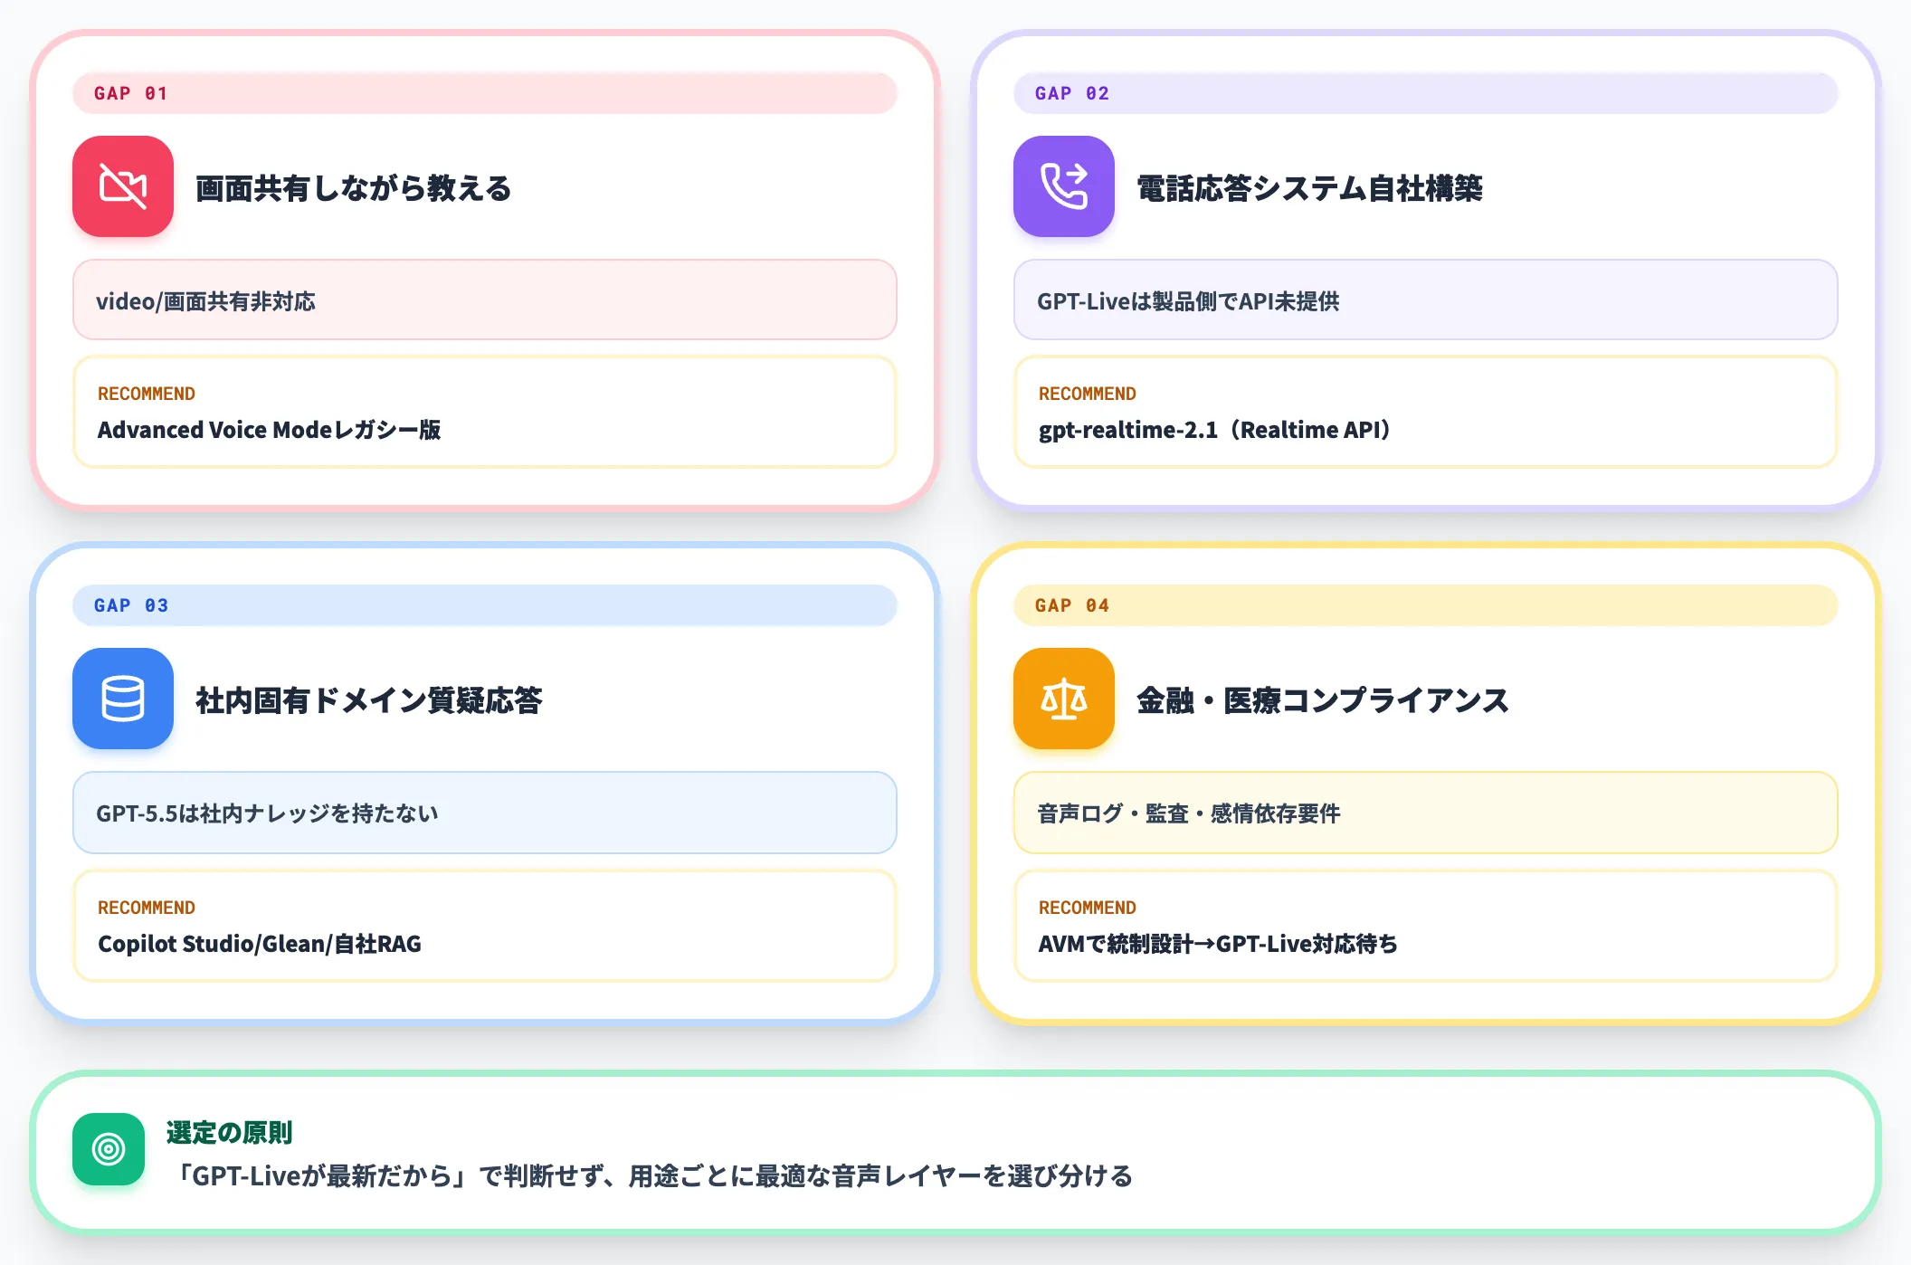1911x1265 pixels.
Task: Click the orange balance scale icon
Action: click(1064, 699)
